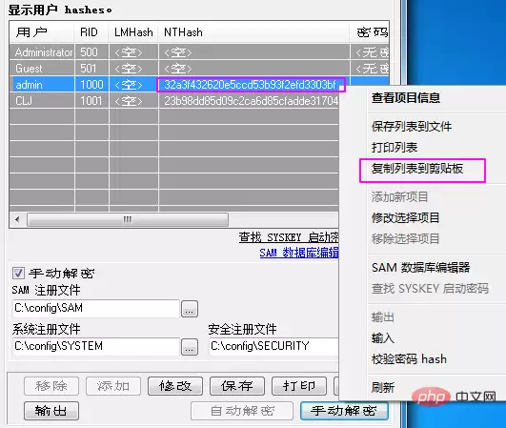Select 复制列表到剪贴板 from context menu
This screenshot has width=506, height=428.
(x=417, y=169)
